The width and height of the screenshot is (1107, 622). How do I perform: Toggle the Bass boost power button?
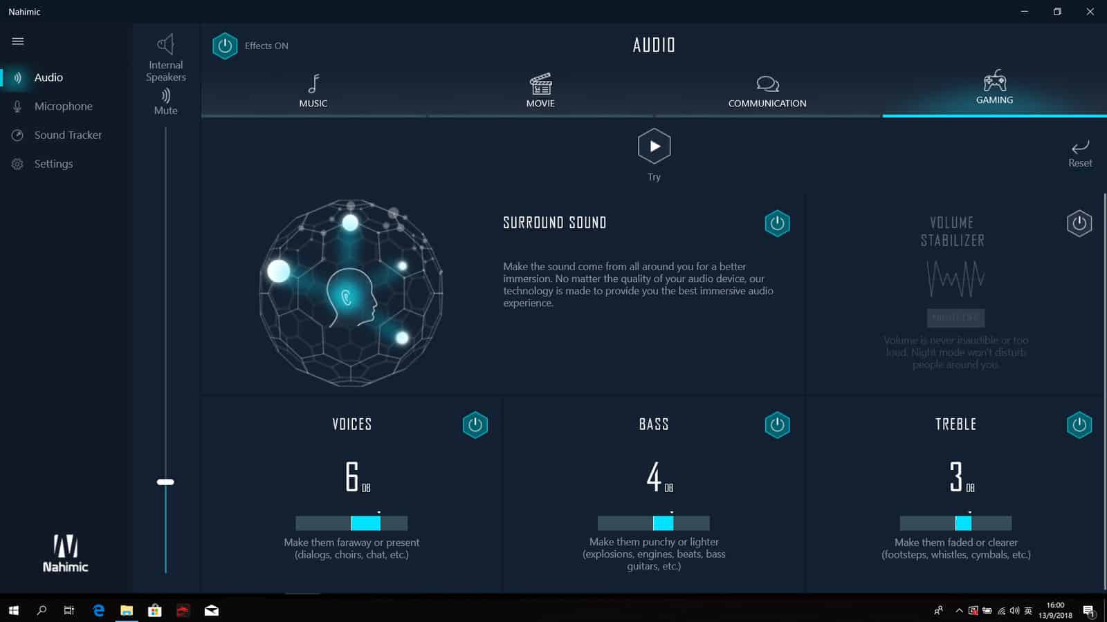(x=777, y=425)
